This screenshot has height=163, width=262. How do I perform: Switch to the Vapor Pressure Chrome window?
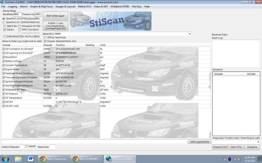point(54,159)
